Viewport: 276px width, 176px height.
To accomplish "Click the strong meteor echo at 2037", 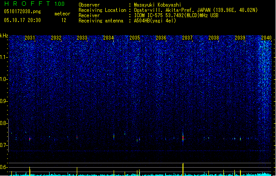I will click(x=183, y=138).
